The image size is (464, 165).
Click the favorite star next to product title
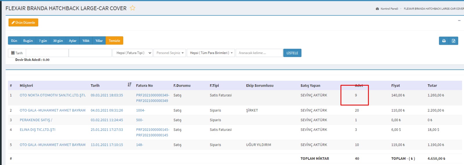click(x=133, y=8)
